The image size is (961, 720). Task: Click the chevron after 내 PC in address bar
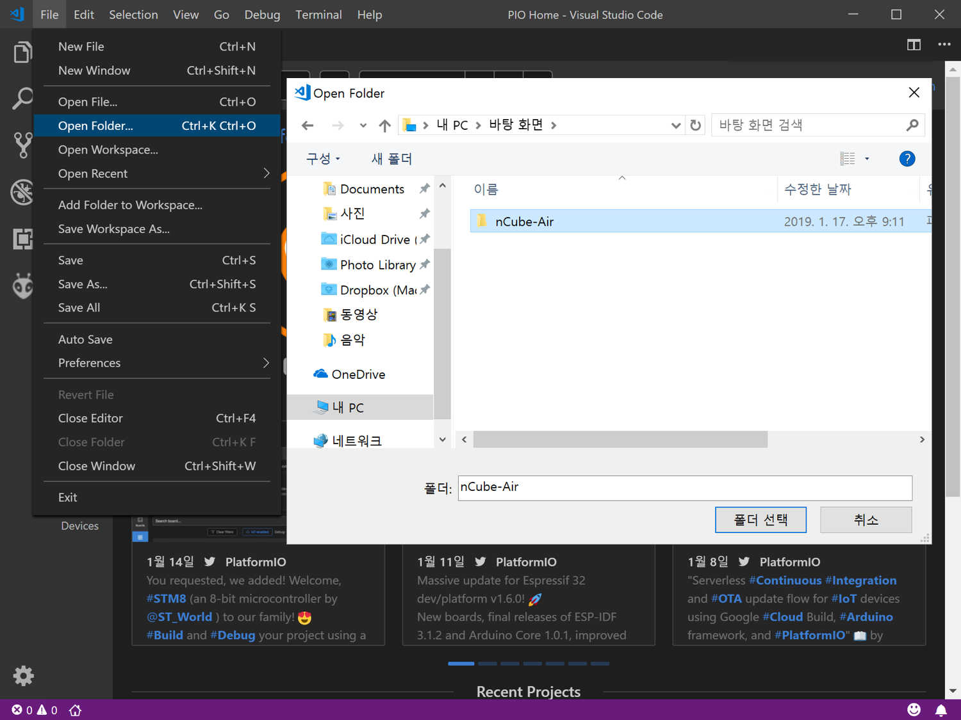[479, 125]
